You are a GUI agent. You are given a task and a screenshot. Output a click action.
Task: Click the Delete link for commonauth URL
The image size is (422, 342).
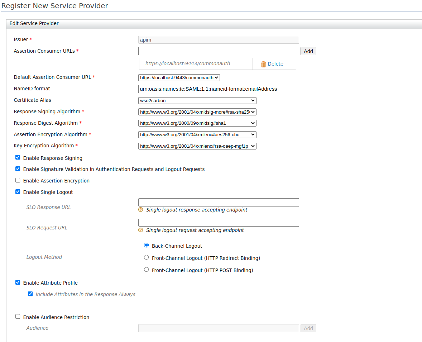coord(275,64)
